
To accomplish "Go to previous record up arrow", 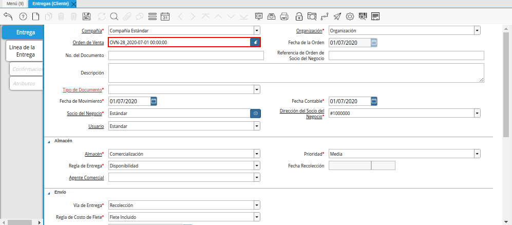I will pyautogui.click(x=218, y=16).
